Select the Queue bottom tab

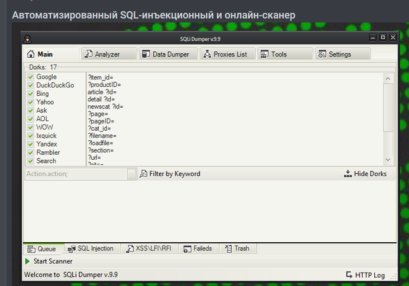tap(43, 249)
